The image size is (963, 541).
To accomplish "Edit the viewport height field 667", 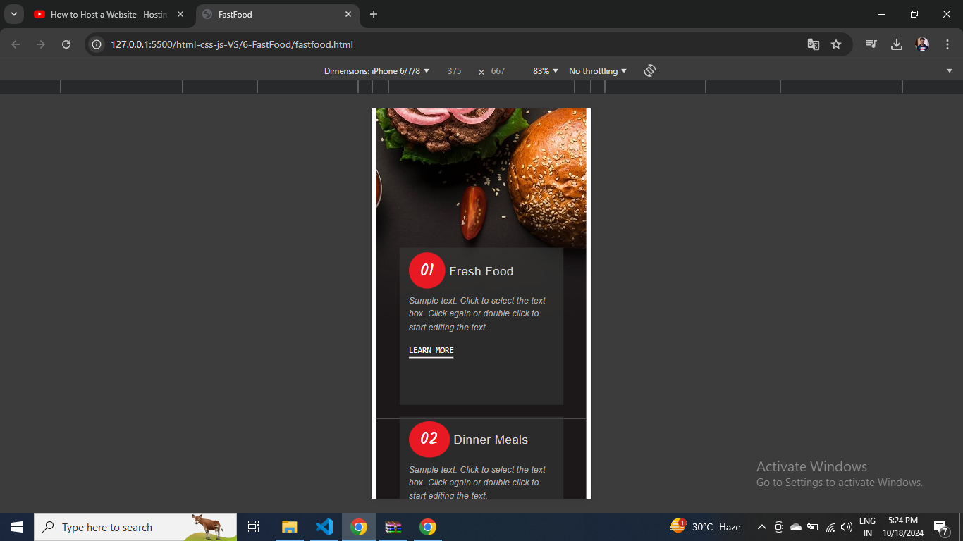I will (498, 71).
